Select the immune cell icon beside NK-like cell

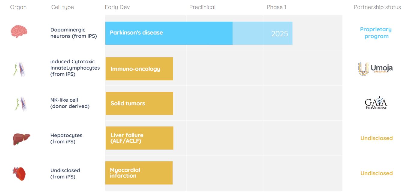click(20, 104)
